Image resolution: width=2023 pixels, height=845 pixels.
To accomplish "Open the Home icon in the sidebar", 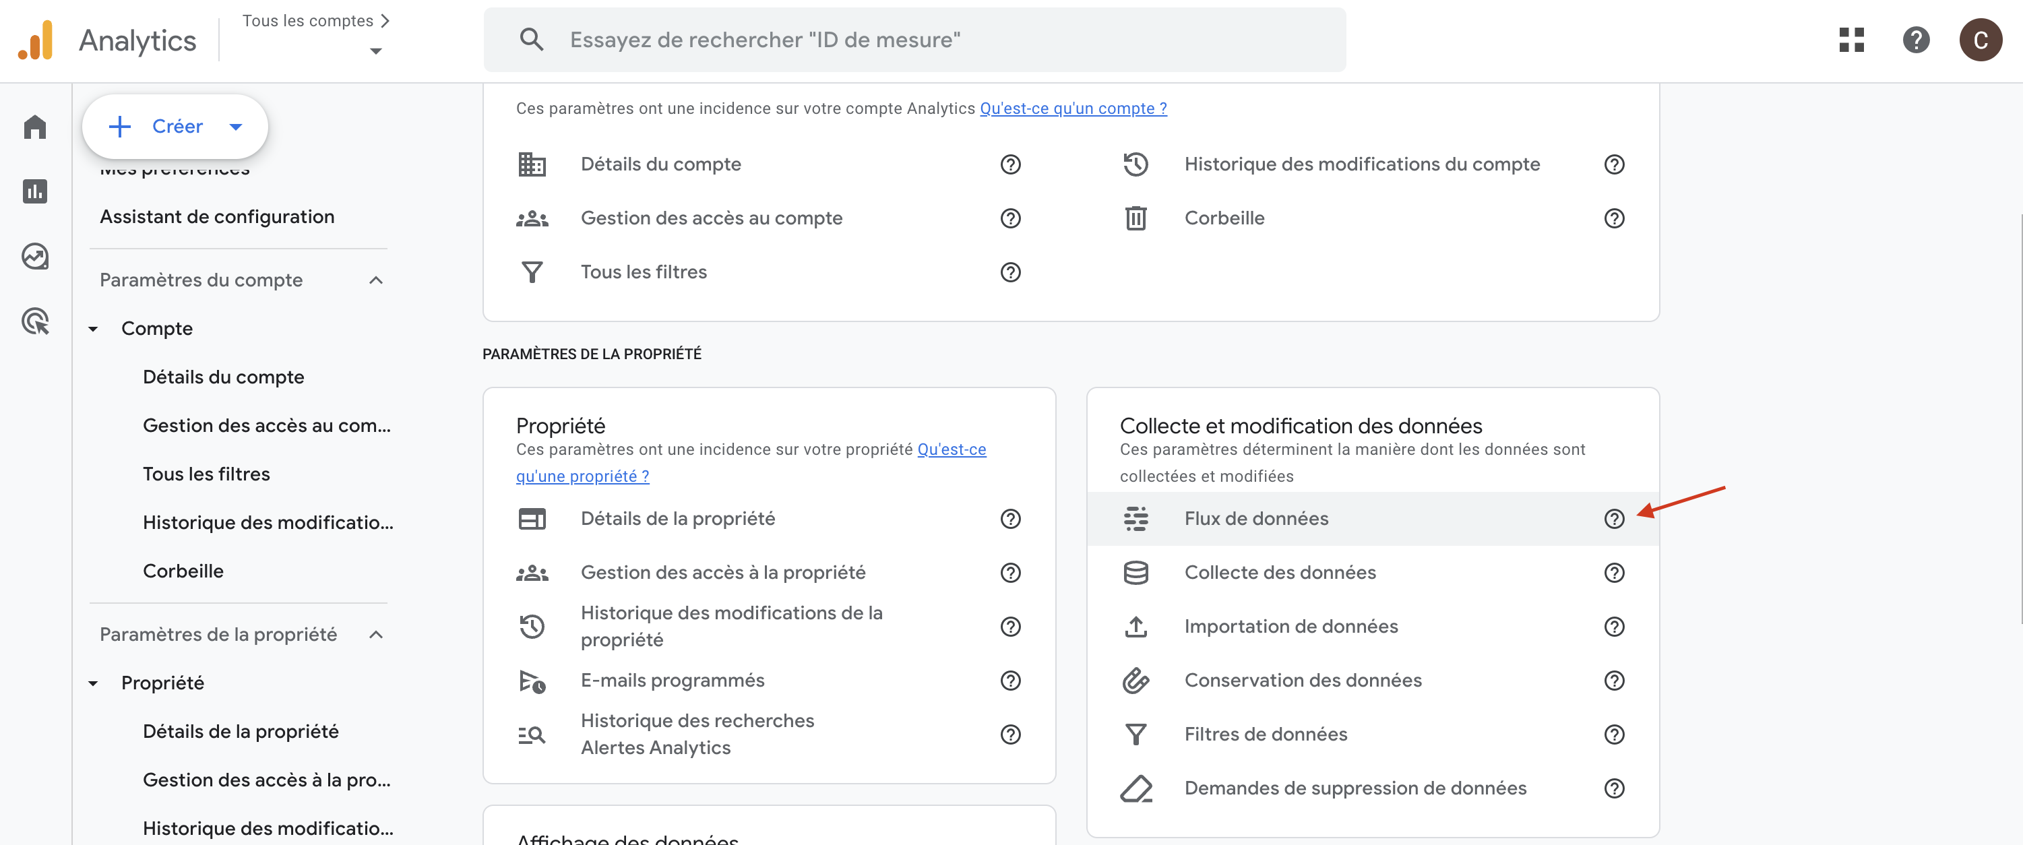I will click(34, 127).
